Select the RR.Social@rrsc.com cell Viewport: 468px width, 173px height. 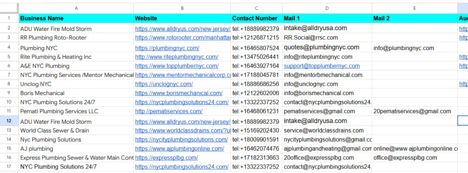point(327,38)
